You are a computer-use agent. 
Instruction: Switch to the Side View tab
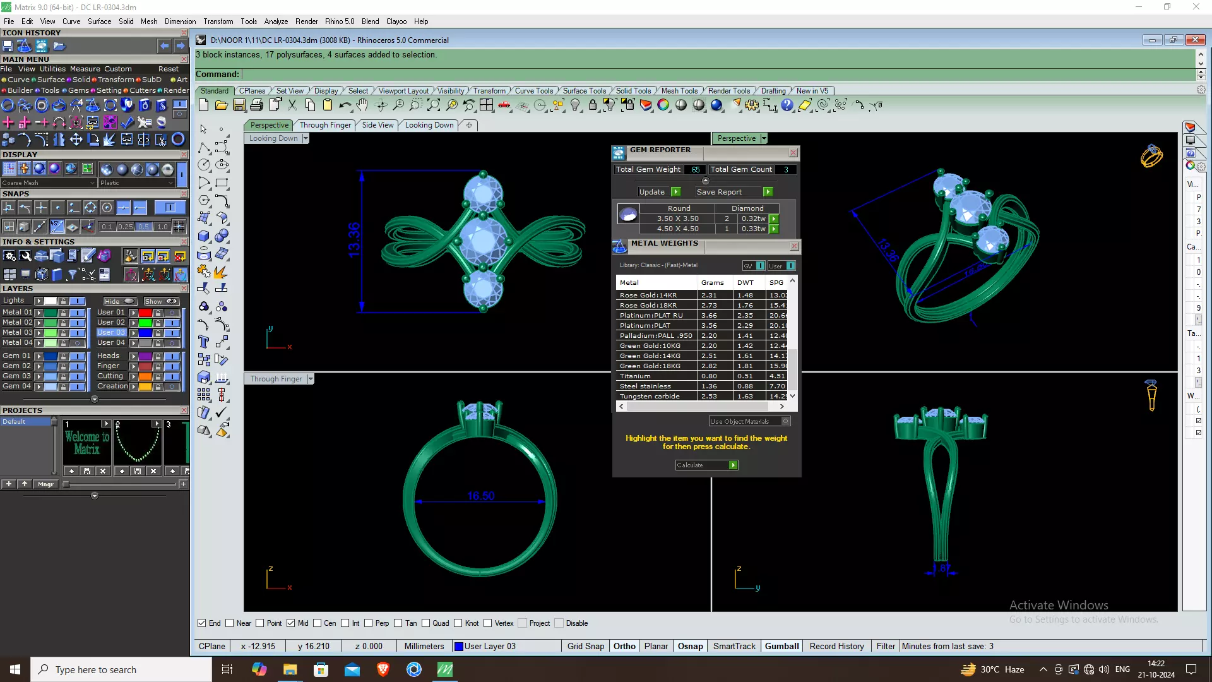pyautogui.click(x=377, y=125)
